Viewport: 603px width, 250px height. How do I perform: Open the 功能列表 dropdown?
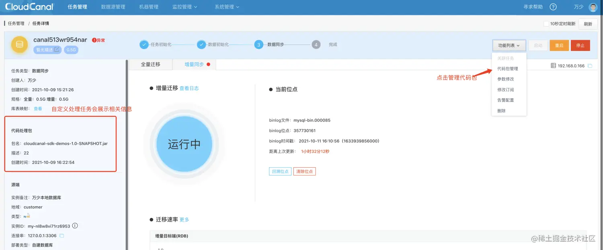point(509,45)
